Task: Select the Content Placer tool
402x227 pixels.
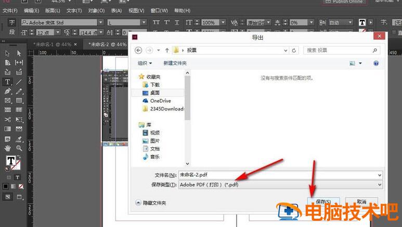Action: [19, 72]
